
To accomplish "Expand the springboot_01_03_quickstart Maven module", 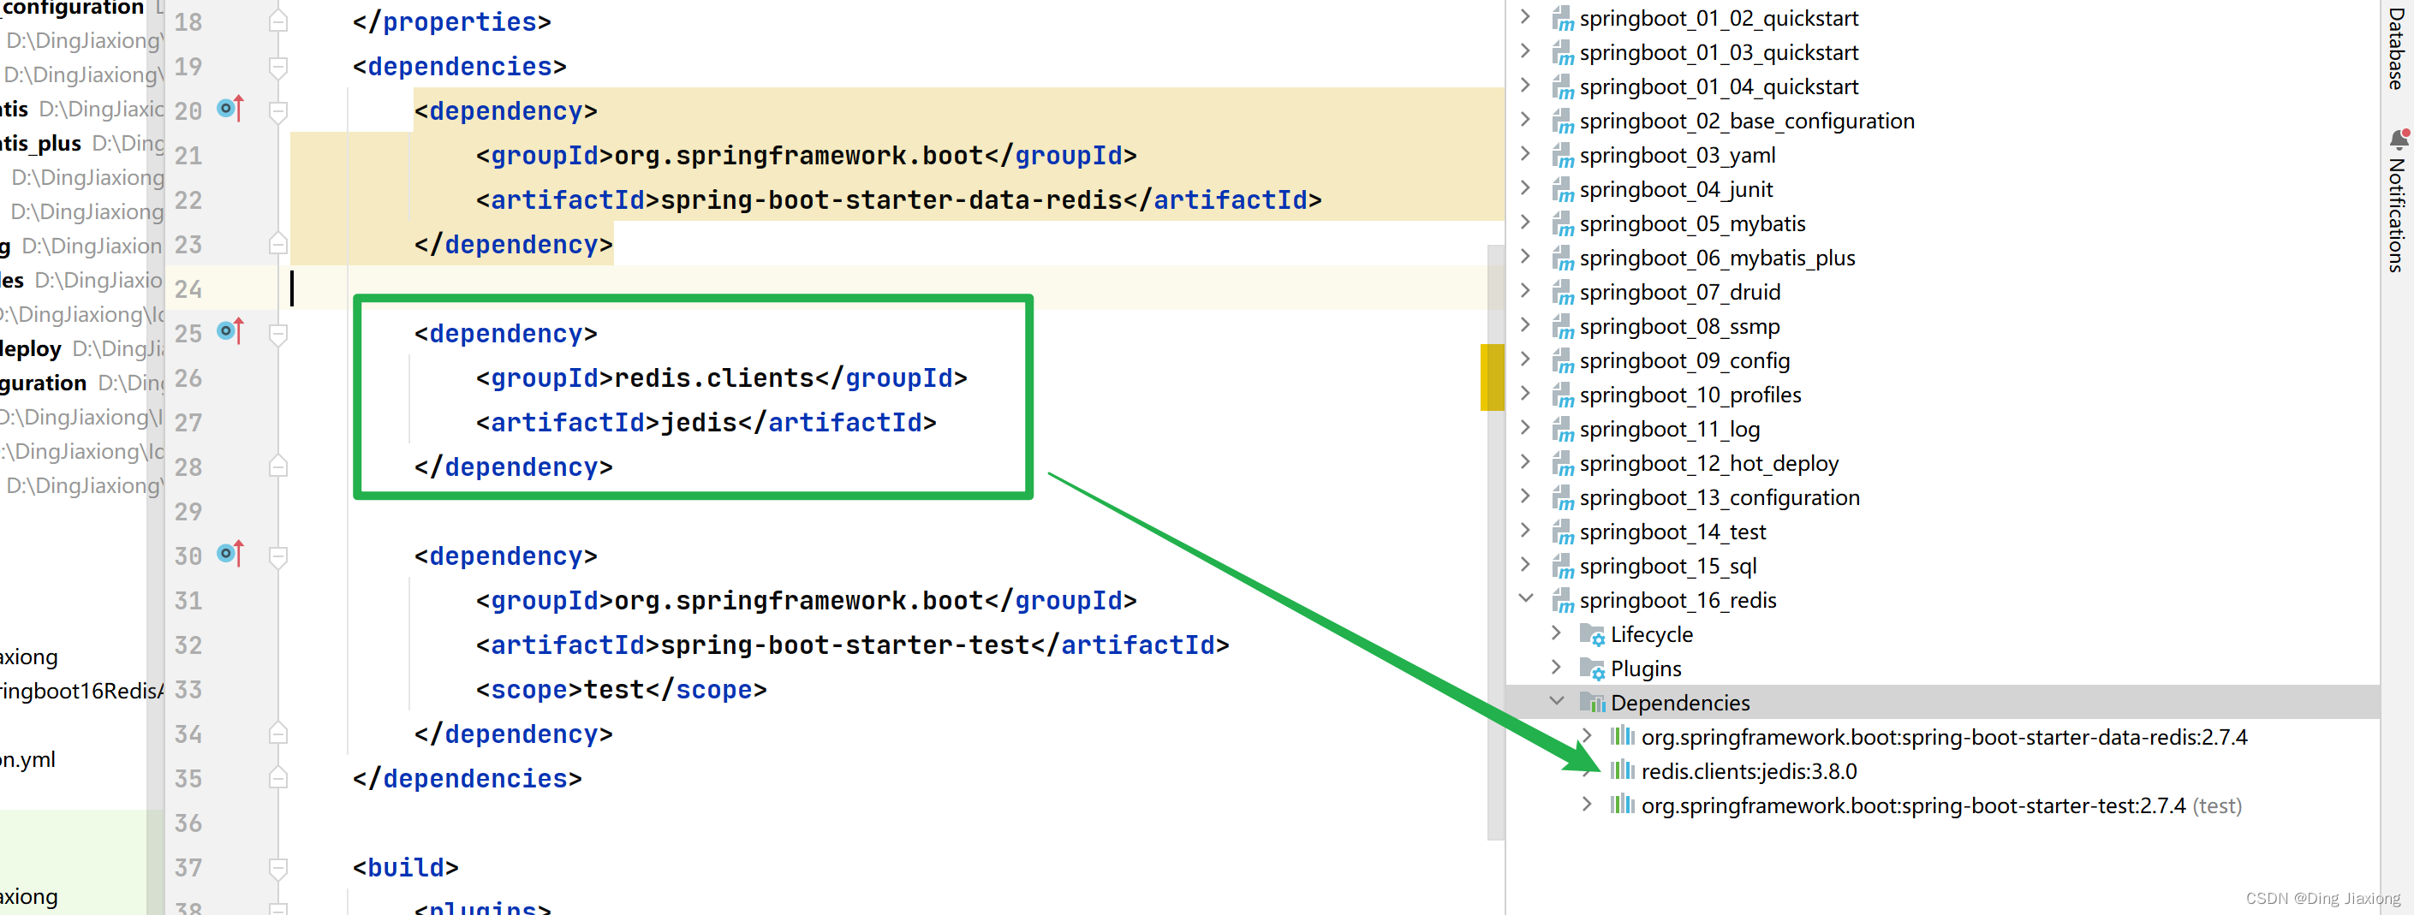I will point(1526,51).
